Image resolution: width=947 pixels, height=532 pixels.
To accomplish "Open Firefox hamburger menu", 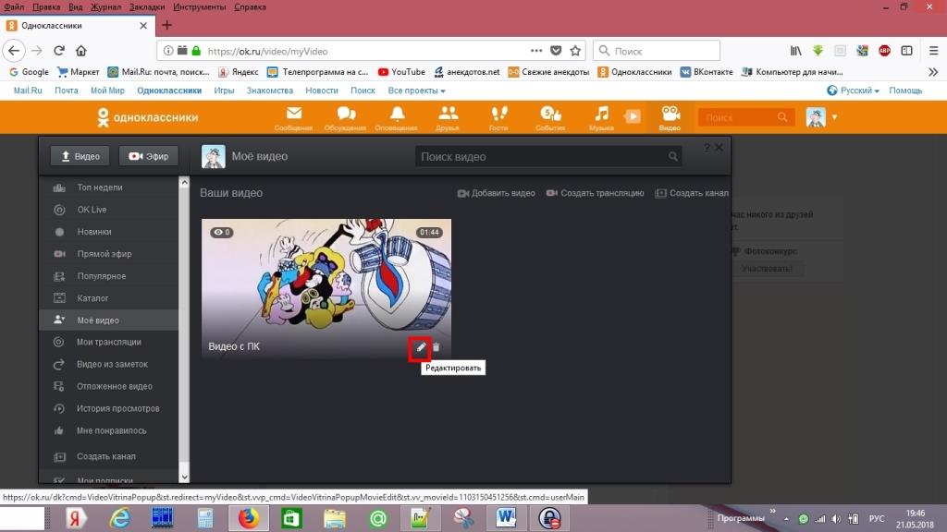I will pos(933,51).
